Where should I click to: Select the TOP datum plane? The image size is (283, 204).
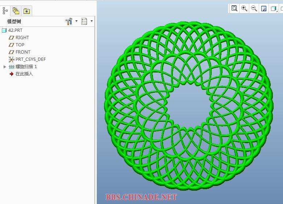(x=20, y=45)
